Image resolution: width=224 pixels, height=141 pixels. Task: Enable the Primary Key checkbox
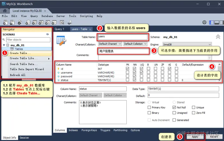(x=149, y=107)
